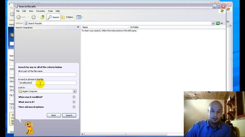Open the Favorites menu
This screenshot has height=137, width=245.
(x=41, y=11)
